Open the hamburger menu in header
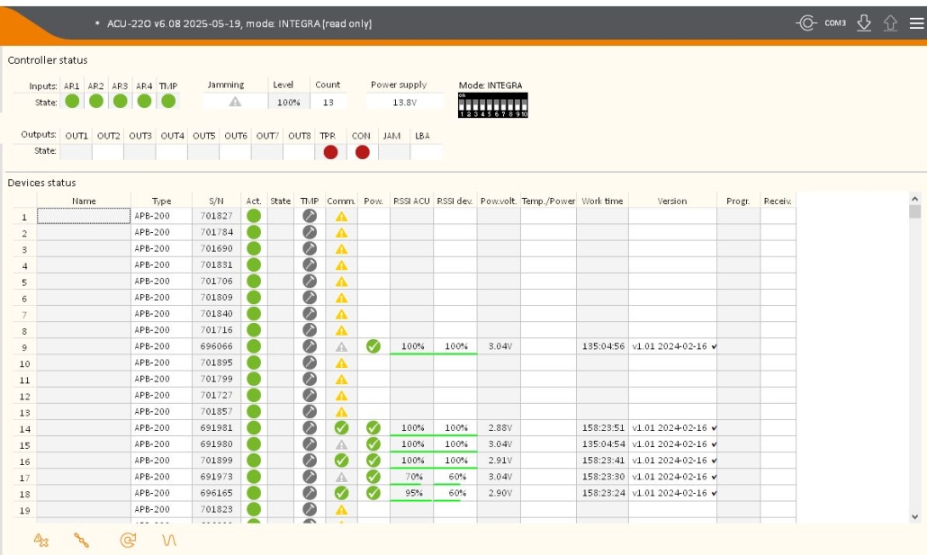The height and width of the screenshot is (555, 927). pyautogui.click(x=916, y=23)
